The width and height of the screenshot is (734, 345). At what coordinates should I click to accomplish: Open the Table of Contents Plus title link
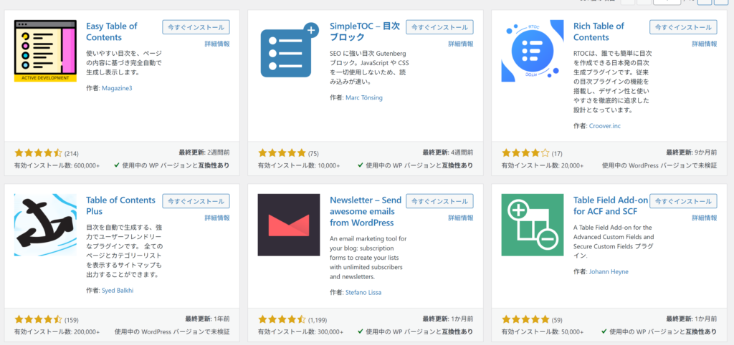tap(115, 206)
